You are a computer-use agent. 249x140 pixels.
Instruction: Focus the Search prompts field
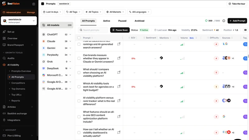[x=93, y=30]
